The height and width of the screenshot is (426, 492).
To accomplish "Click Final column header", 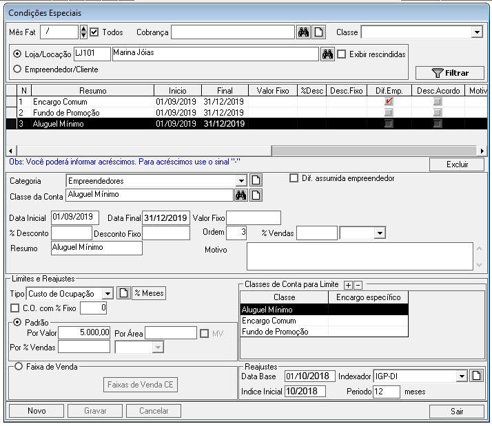I will 225,91.
